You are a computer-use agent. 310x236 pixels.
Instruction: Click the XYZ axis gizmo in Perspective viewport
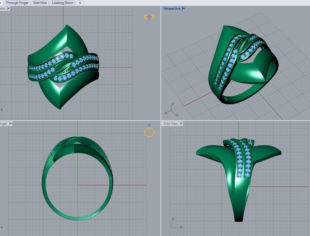click(x=171, y=110)
